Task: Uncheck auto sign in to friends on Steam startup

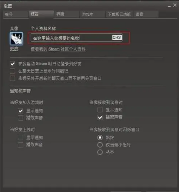Action: pyautogui.click(x=13, y=64)
